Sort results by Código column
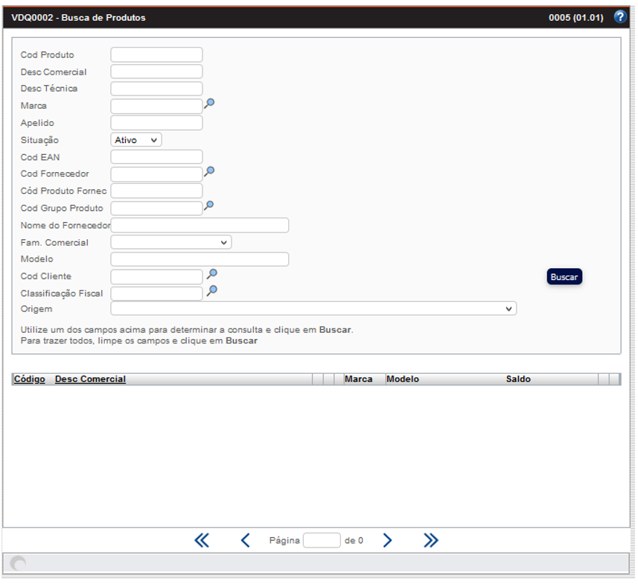The image size is (638, 587). pos(30,379)
